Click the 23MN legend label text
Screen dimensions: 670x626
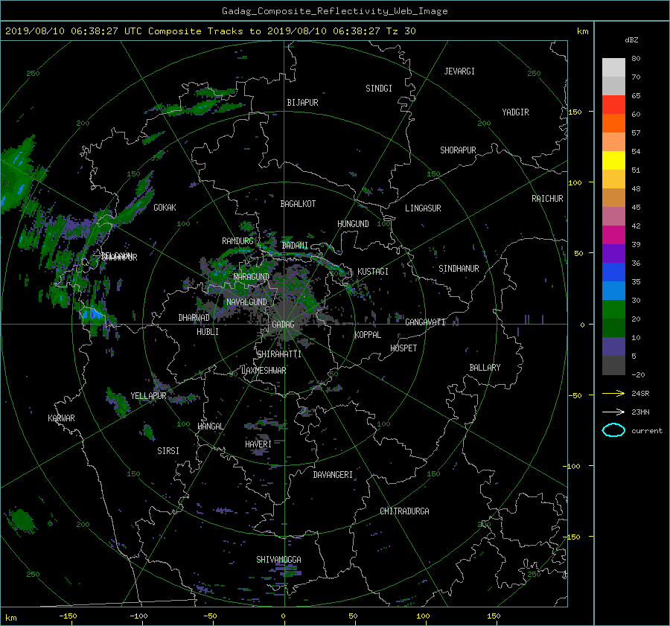click(x=640, y=412)
